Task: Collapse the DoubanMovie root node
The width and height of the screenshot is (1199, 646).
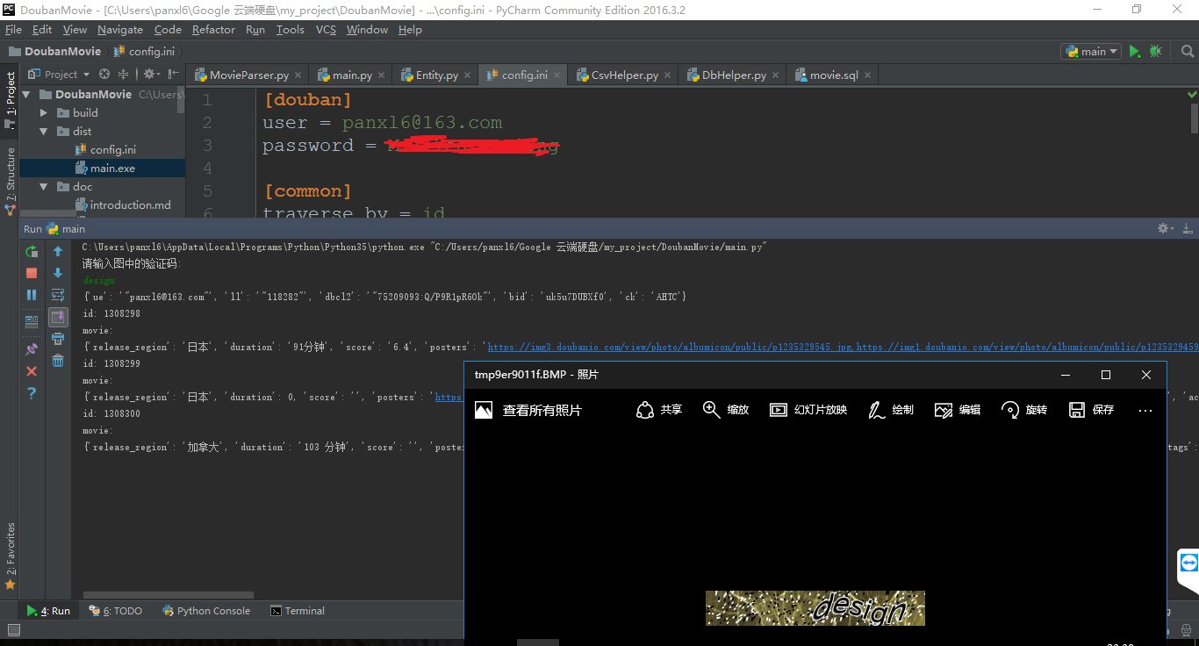Action: [x=25, y=94]
